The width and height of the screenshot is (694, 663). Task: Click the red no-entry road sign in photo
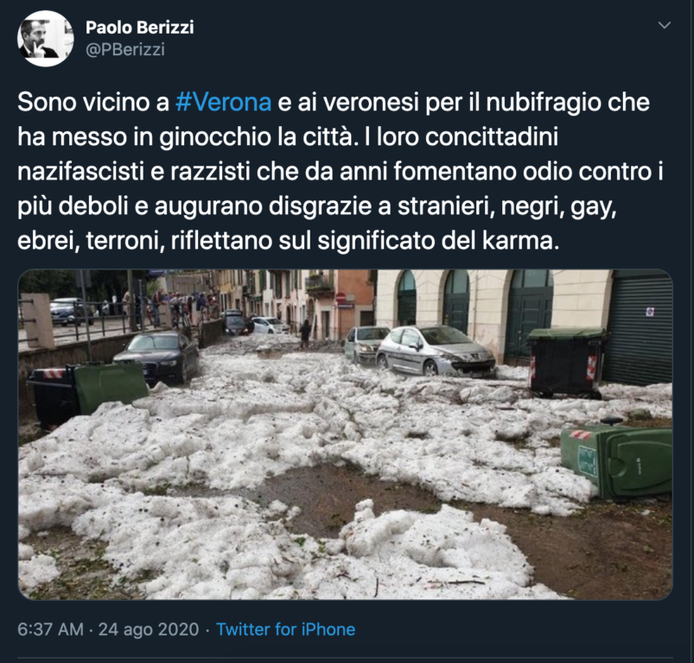(x=341, y=299)
